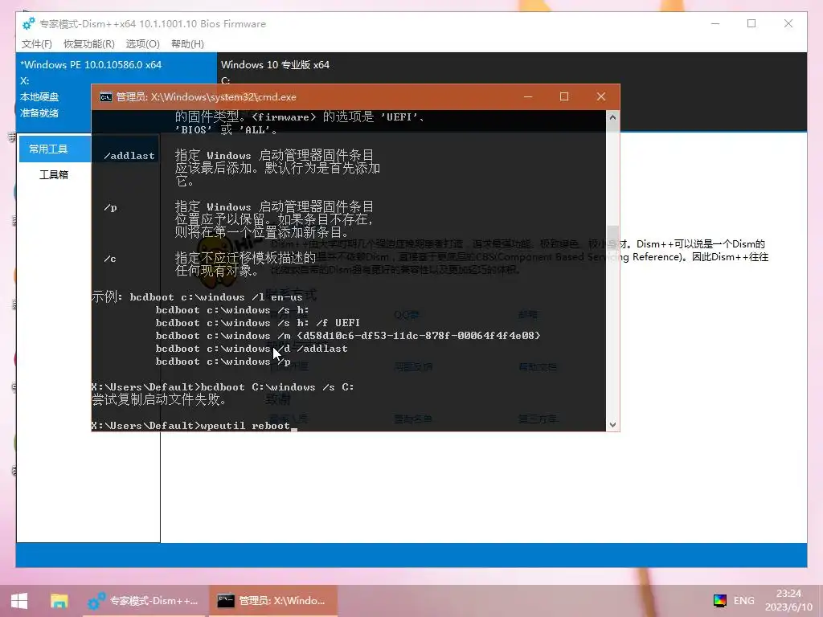Viewport: 823px width, 617px height.
Task: Open File Explorer from the taskbar
Action: pos(59,601)
